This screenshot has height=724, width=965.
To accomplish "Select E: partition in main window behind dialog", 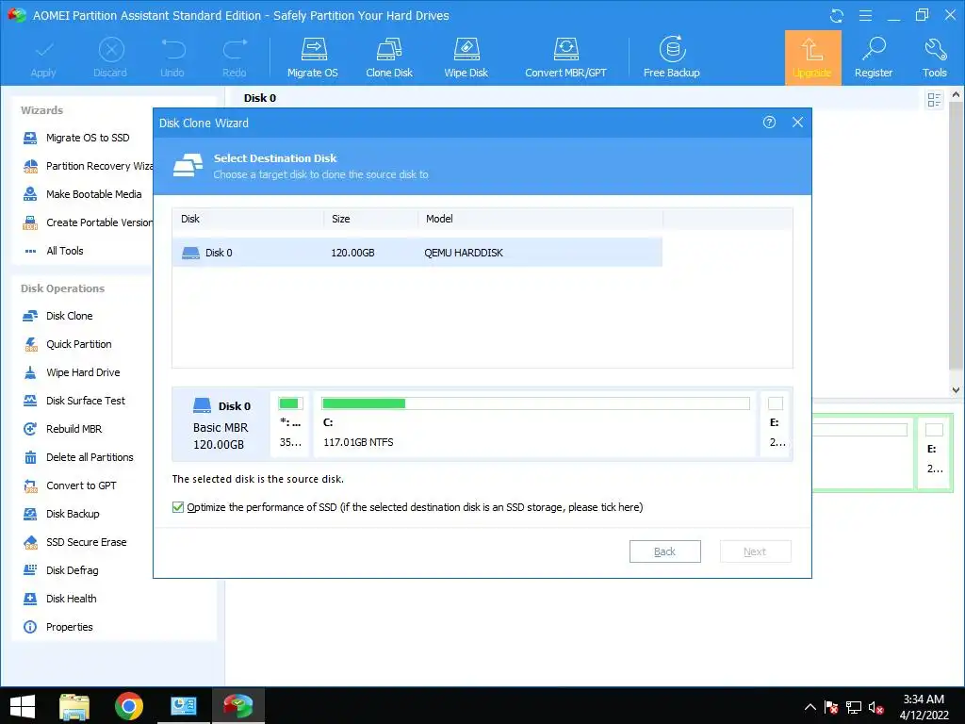I will click(934, 452).
